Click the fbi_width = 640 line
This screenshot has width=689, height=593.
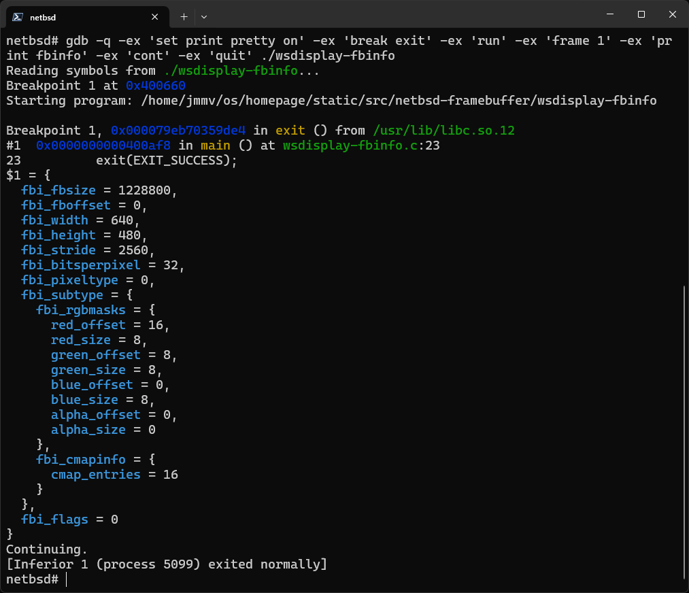click(x=80, y=220)
